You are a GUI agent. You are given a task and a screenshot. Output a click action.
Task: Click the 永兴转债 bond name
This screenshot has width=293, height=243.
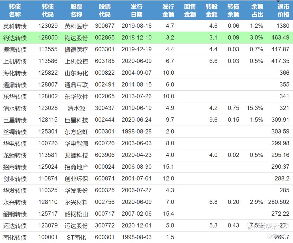(15, 203)
